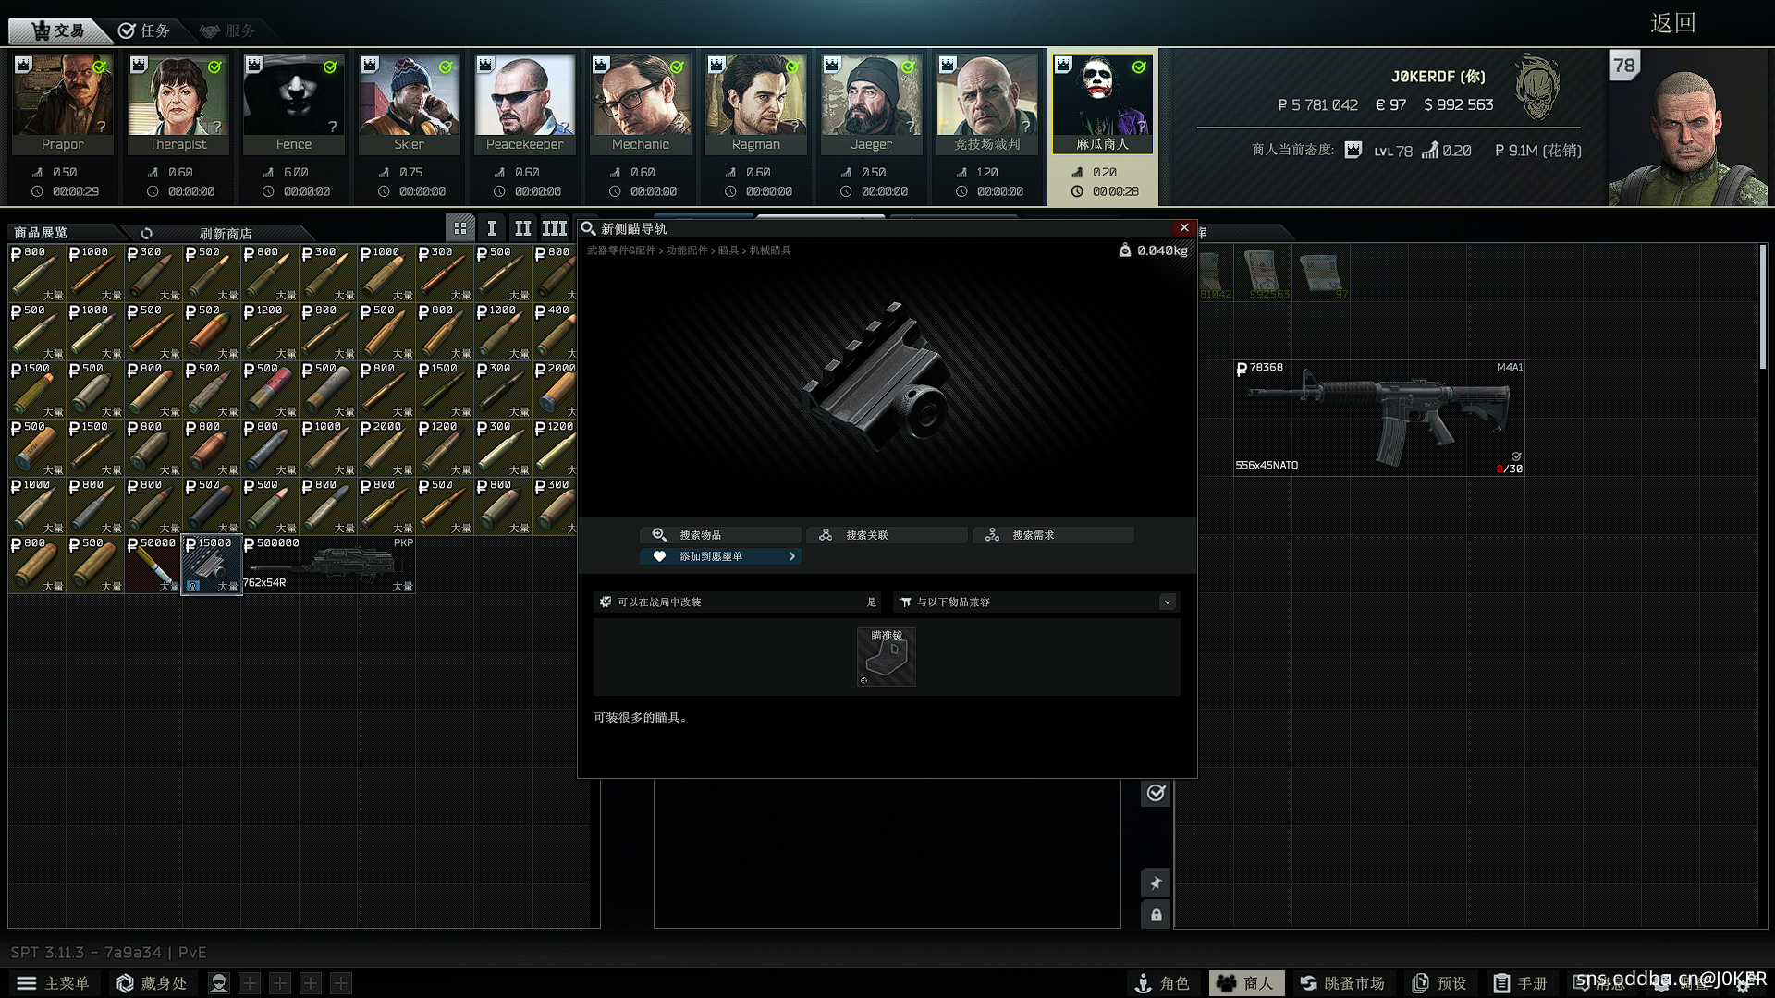Click the 瞄准镜 sight slot
1775x998 pixels.
click(887, 657)
